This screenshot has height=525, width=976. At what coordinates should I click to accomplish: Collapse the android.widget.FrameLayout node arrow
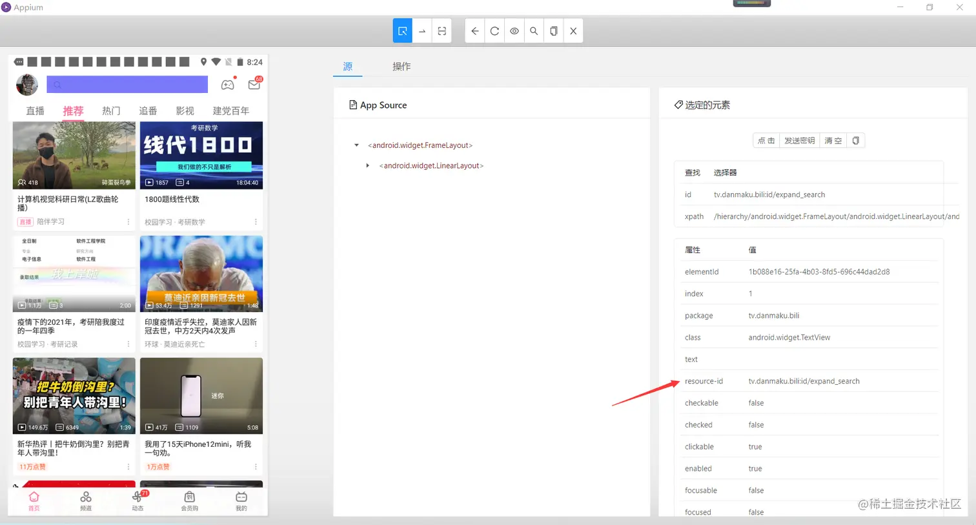tap(356, 145)
